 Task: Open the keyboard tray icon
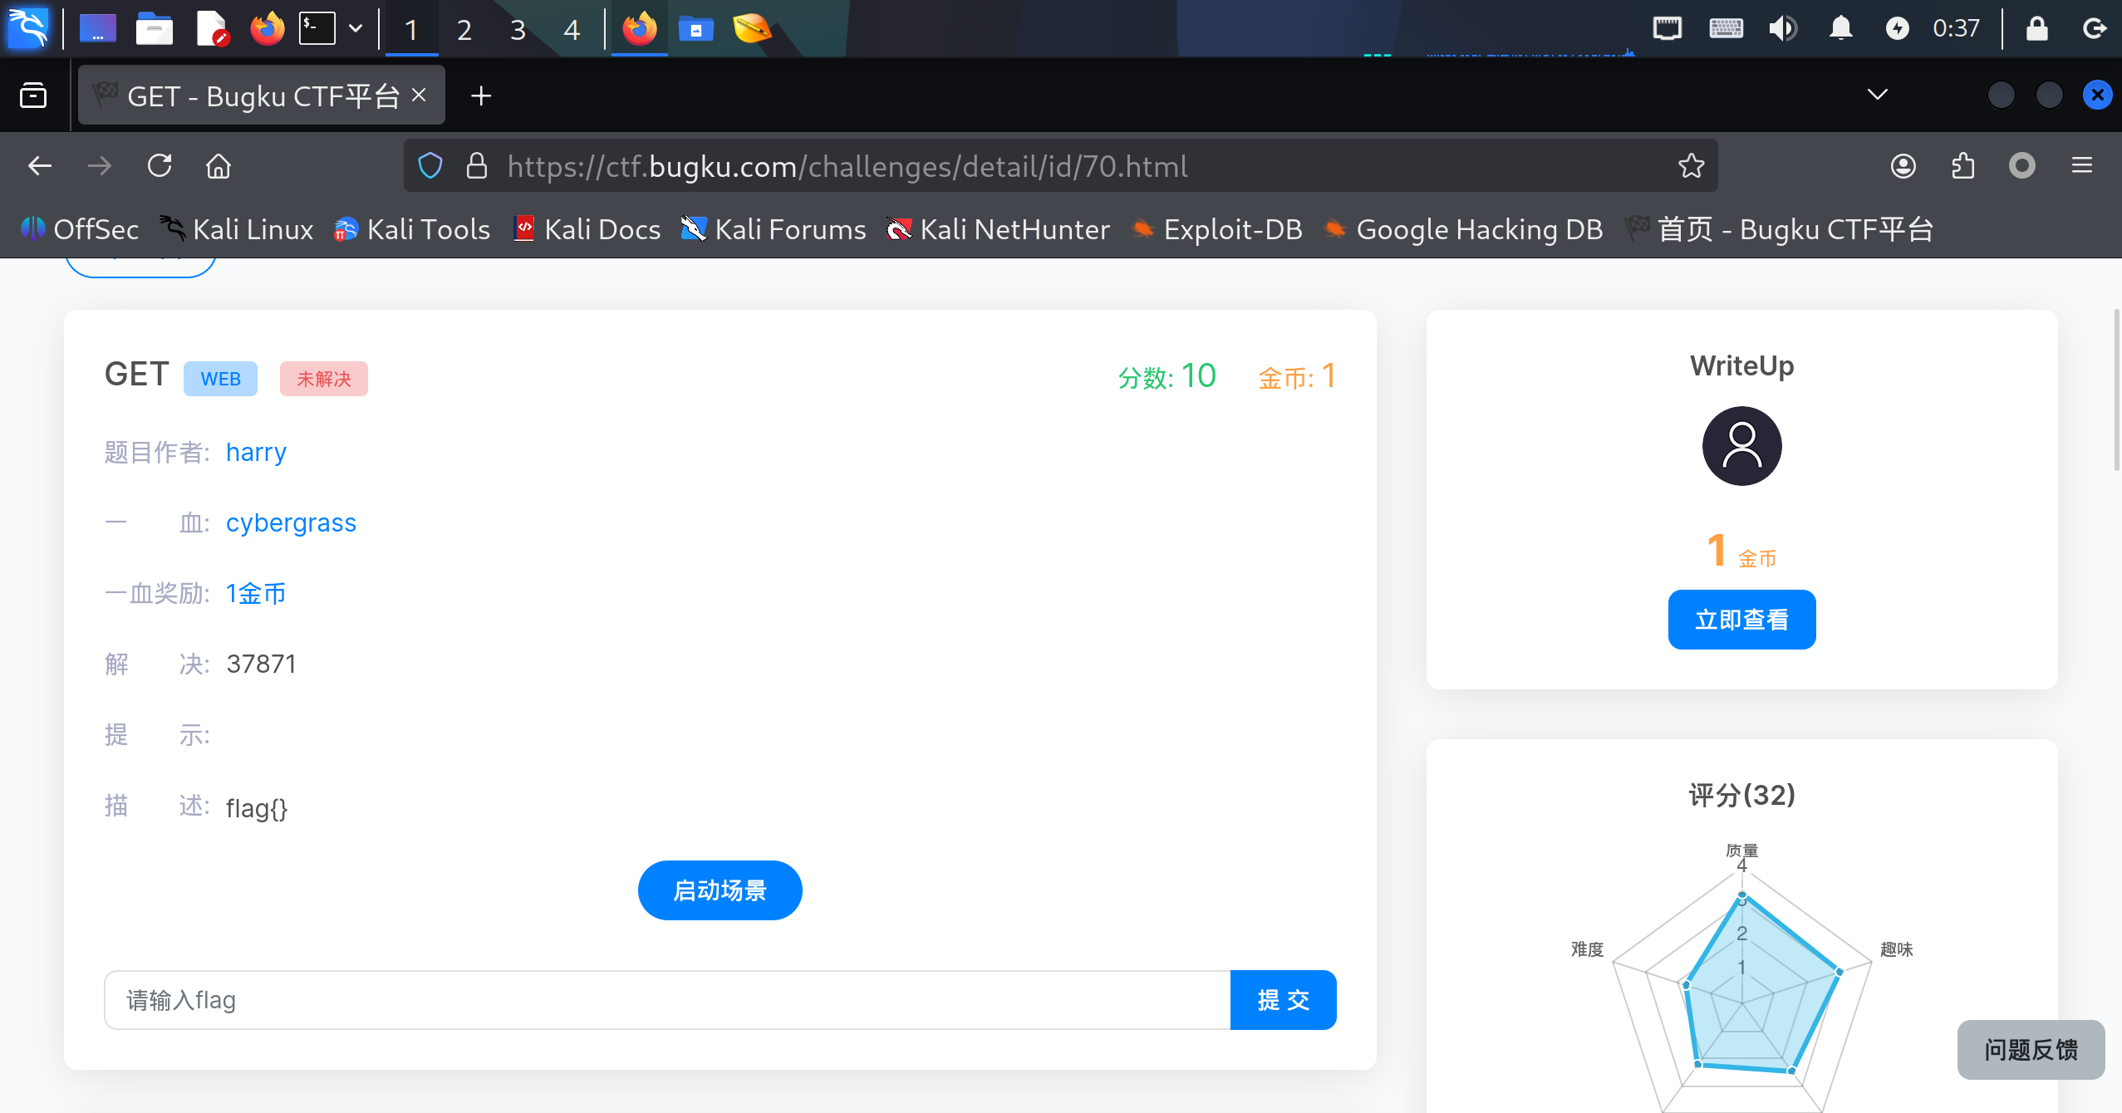1726,28
